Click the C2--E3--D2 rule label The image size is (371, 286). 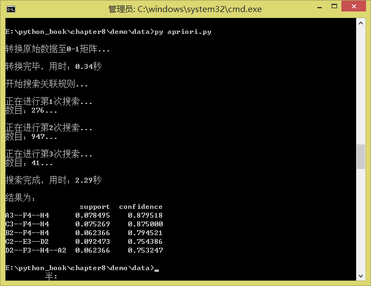(27, 242)
